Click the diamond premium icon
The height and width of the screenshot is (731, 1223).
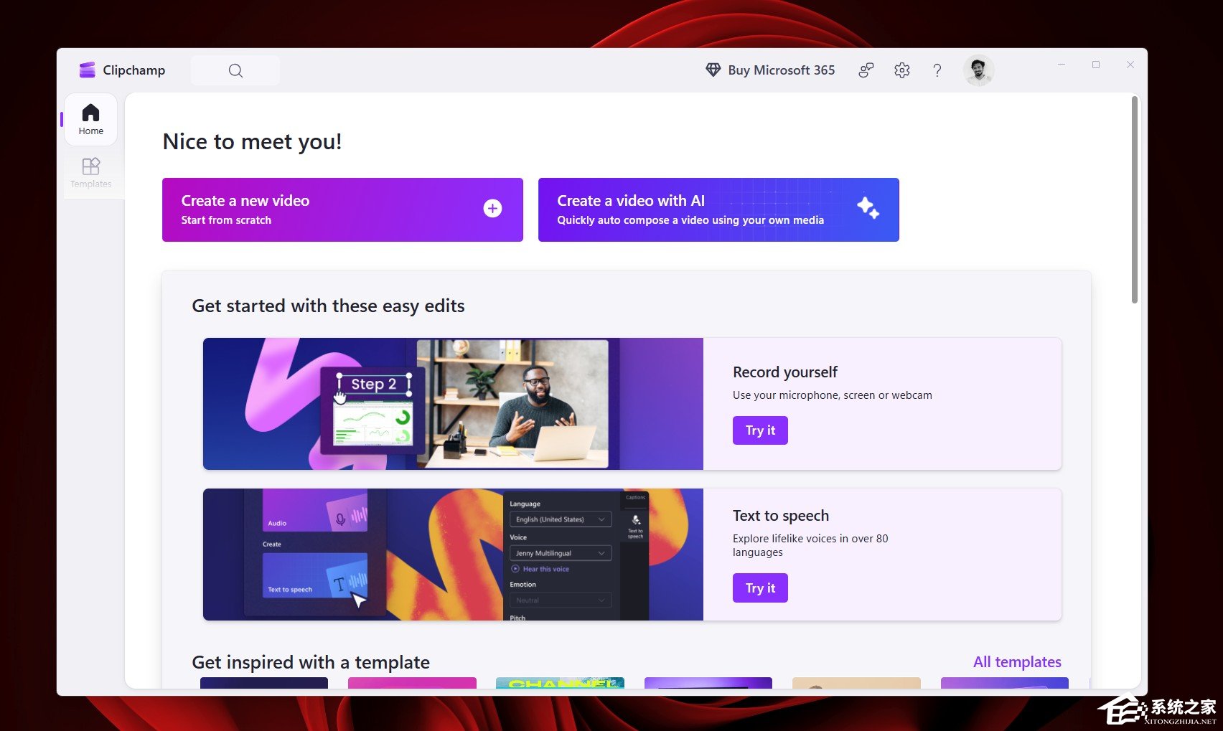(713, 70)
